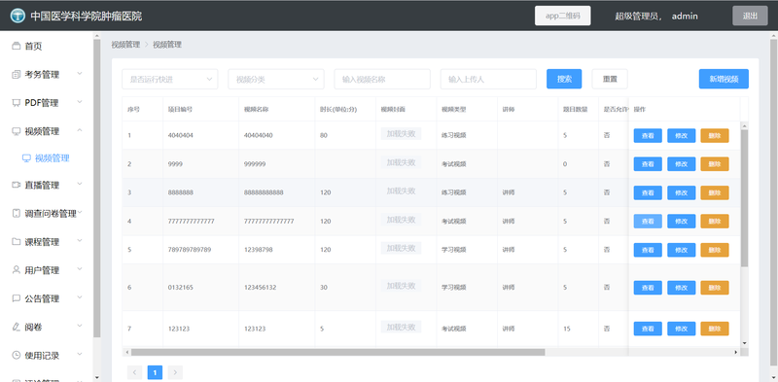Expand the 课程管理 menu chevron
Image resolution: width=778 pixels, height=382 pixels.
tap(80, 241)
